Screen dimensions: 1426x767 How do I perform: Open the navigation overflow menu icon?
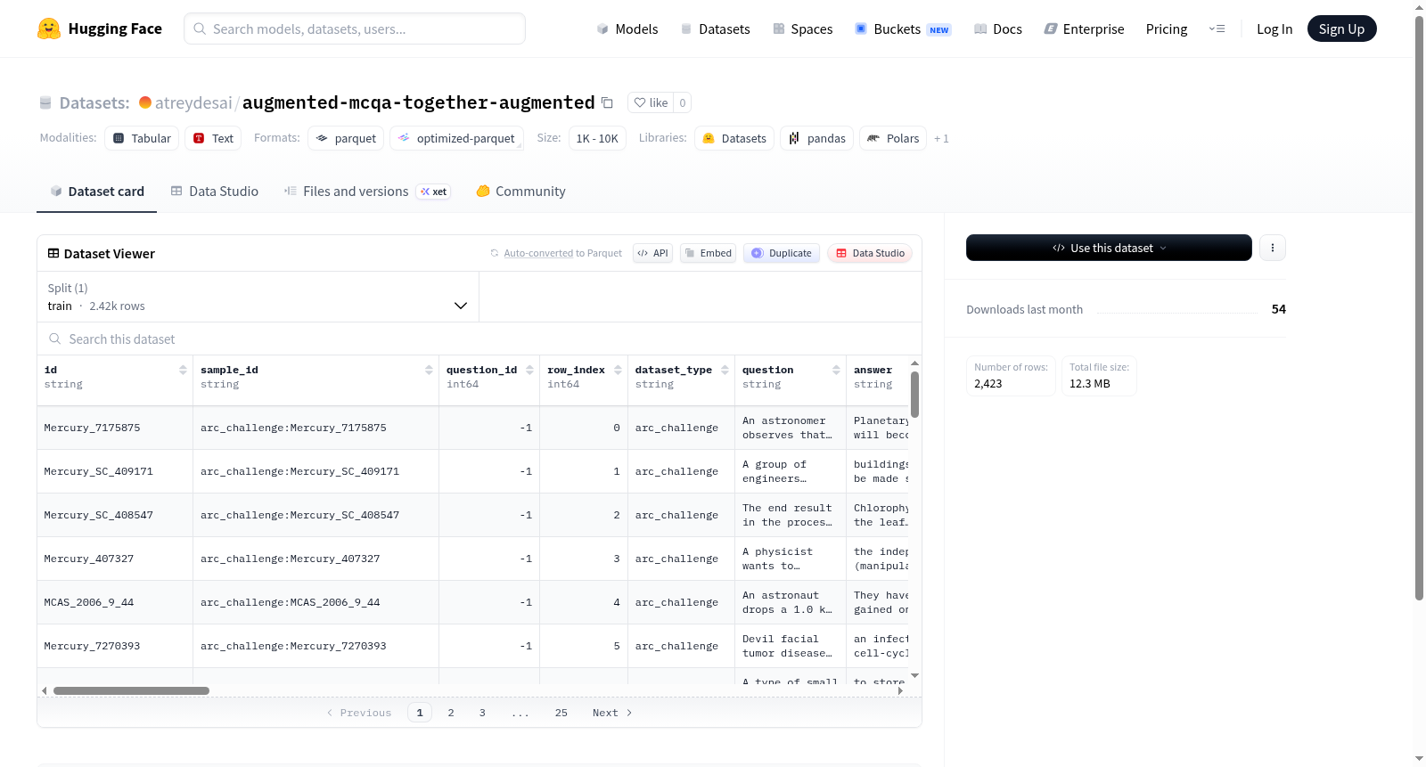[1217, 29]
